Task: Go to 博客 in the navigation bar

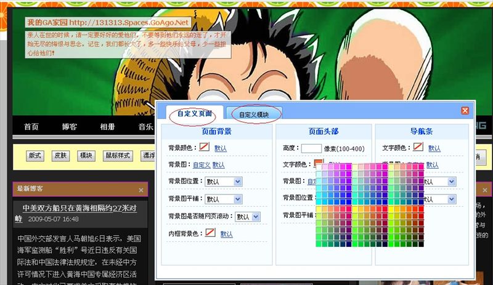Action: (x=69, y=127)
